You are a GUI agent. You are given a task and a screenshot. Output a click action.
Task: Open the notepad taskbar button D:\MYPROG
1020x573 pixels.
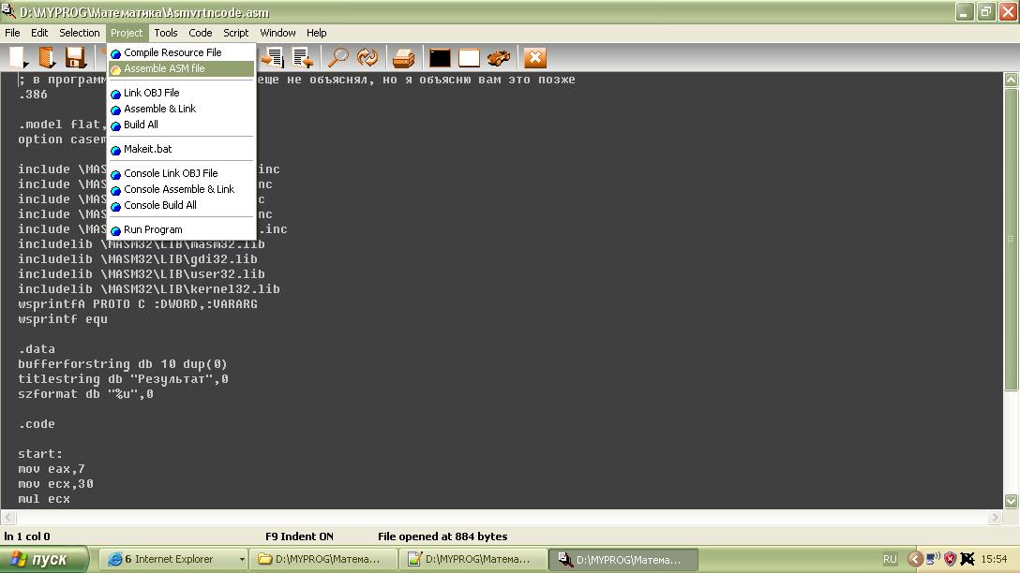coord(472,559)
